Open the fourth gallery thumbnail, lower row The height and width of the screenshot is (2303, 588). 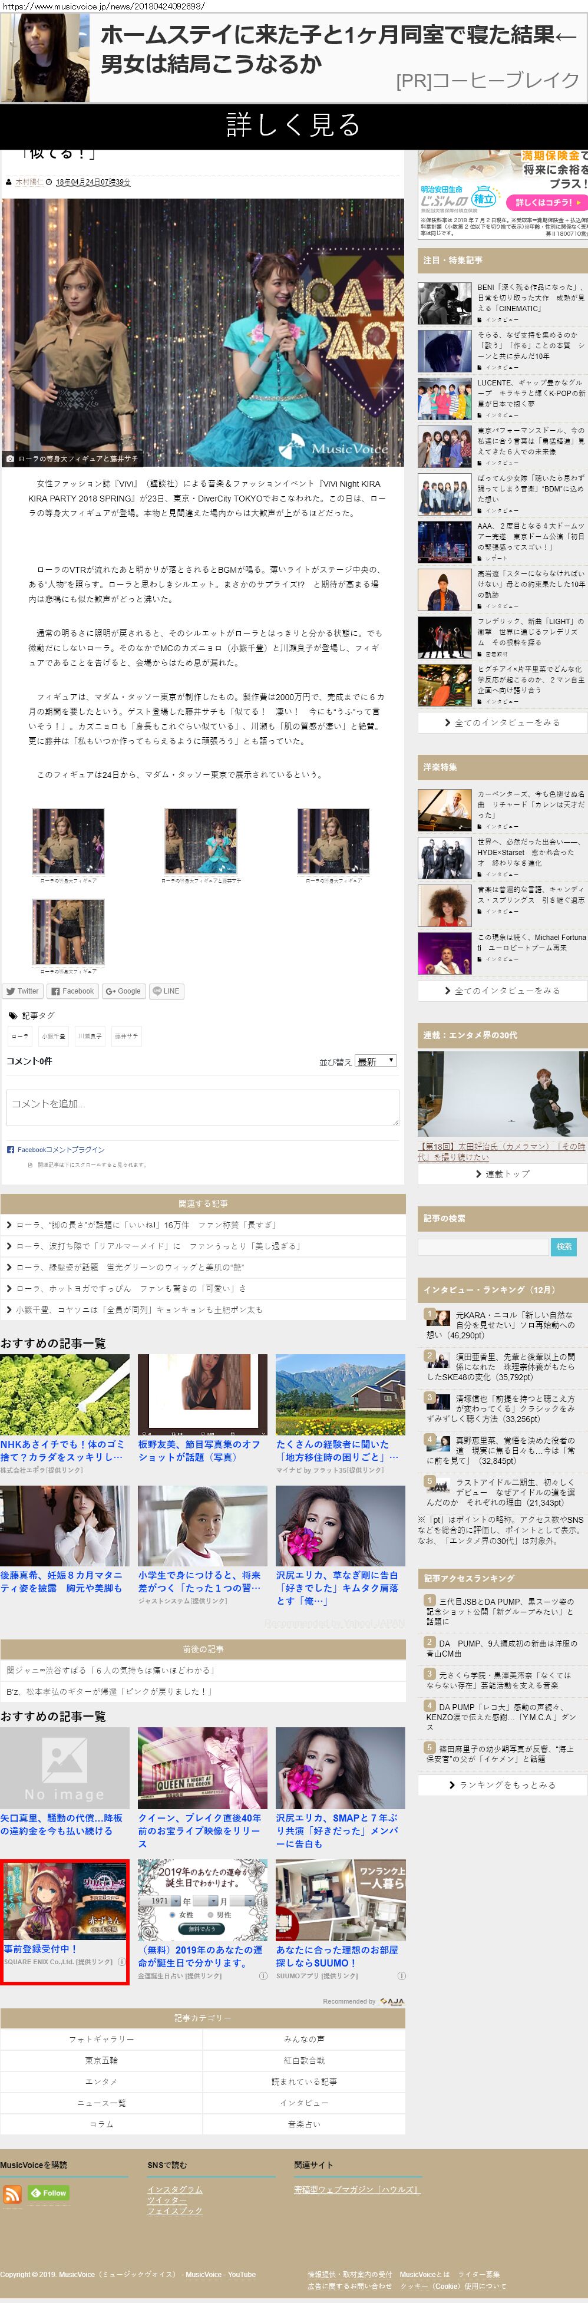68,932
